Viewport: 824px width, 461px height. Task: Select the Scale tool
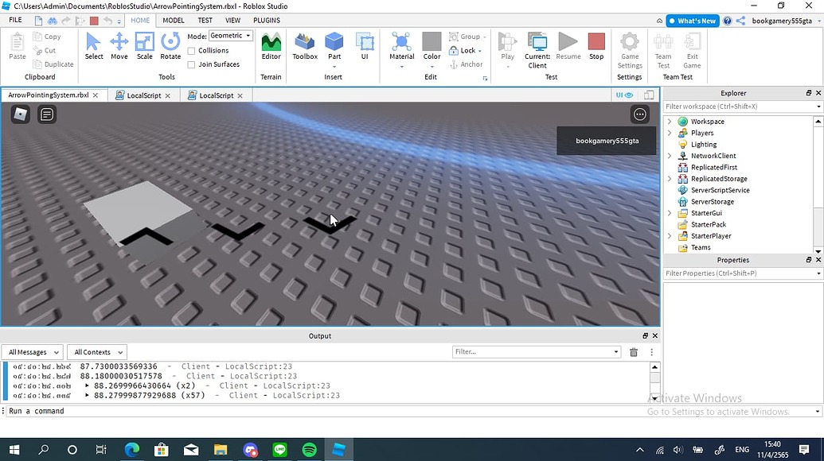click(144, 49)
